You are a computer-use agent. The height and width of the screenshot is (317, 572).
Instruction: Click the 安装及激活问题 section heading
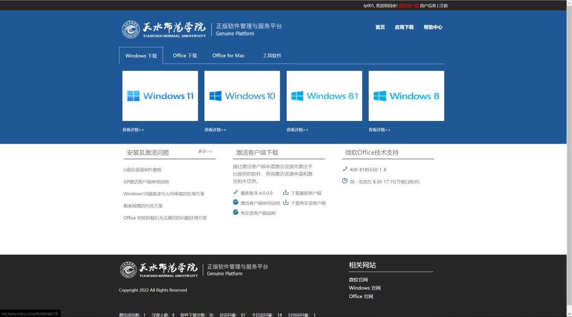147,153
